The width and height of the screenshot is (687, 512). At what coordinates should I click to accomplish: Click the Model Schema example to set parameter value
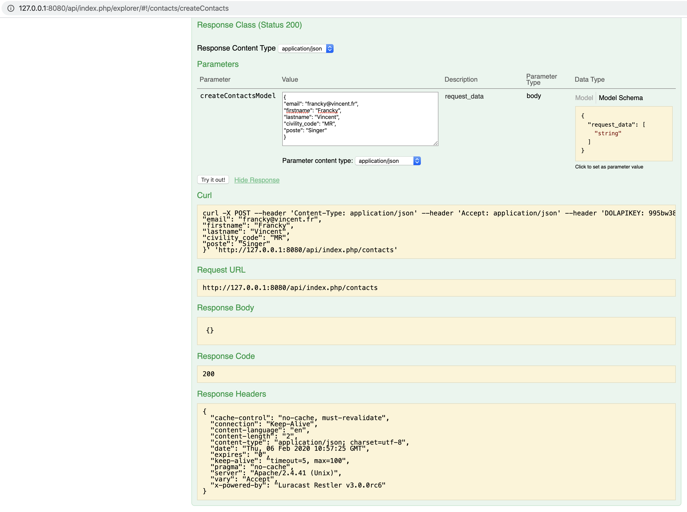pyautogui.click(x=623, y=133)
